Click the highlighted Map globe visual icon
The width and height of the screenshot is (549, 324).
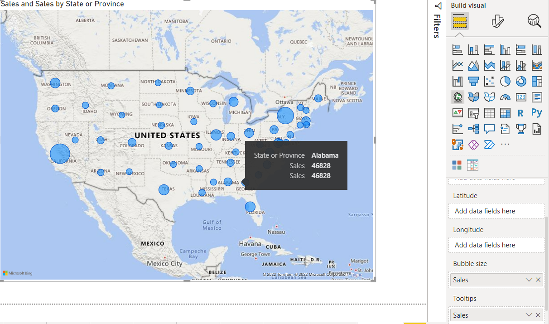(457, 97)
